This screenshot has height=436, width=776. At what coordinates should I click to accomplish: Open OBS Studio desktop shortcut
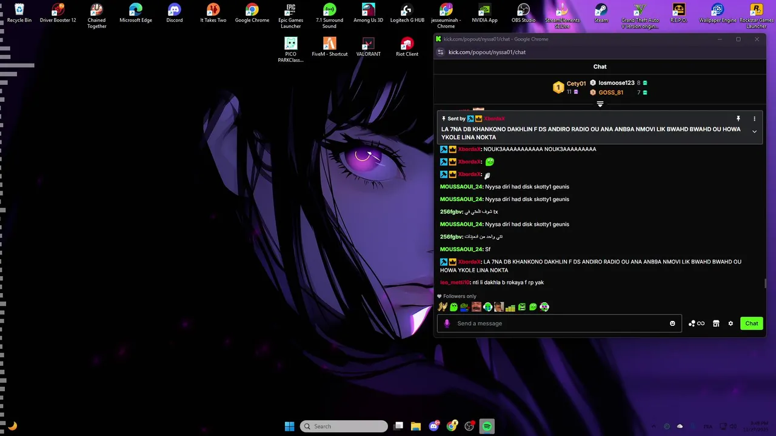pos(524,13)
